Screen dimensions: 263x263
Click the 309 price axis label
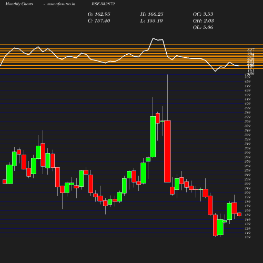click(x=247, y=148)
